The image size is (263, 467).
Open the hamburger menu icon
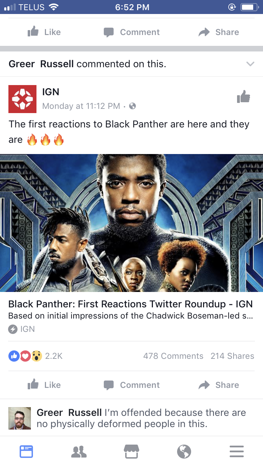click(237, 452)
